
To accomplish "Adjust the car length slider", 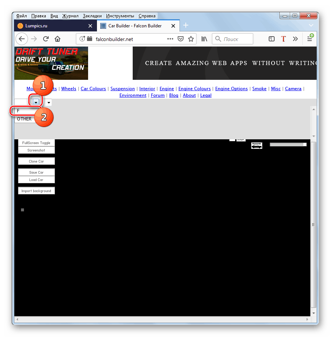I will click(x=288, y=144).
